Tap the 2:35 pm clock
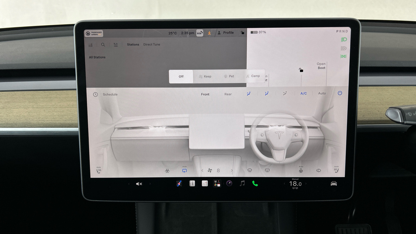The image size is (416, 234). (187, 33)
